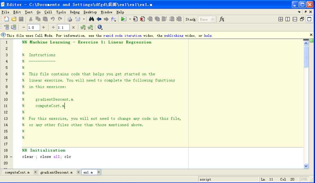Set breakpoint at line 19 dash
The image size is (315, 183).
[11, 157]
